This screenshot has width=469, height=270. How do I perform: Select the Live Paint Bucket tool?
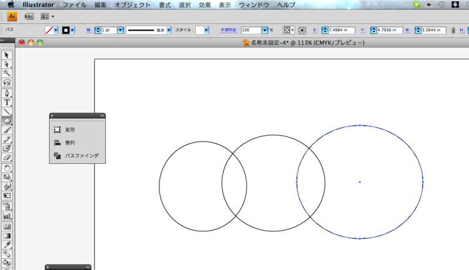[x=7, y=263]
